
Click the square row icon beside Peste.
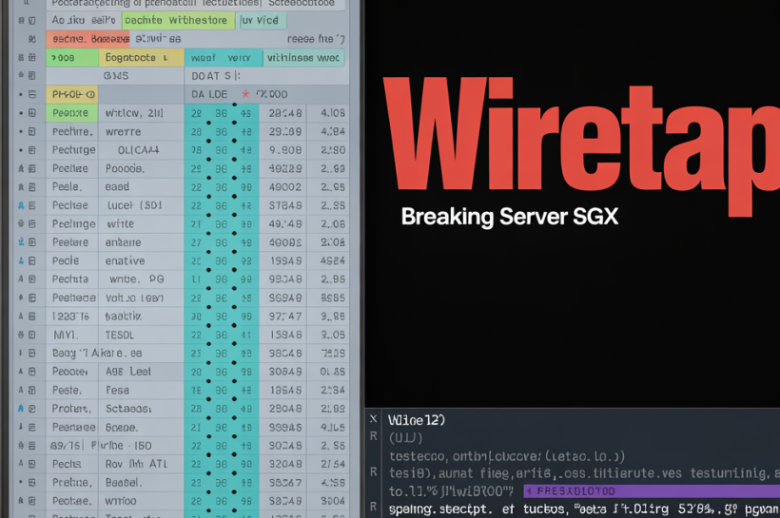point(31,391)
